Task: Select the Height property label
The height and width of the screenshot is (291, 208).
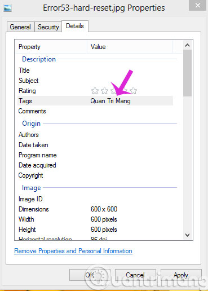Action: pyautogui.click(x=27, y=230)
